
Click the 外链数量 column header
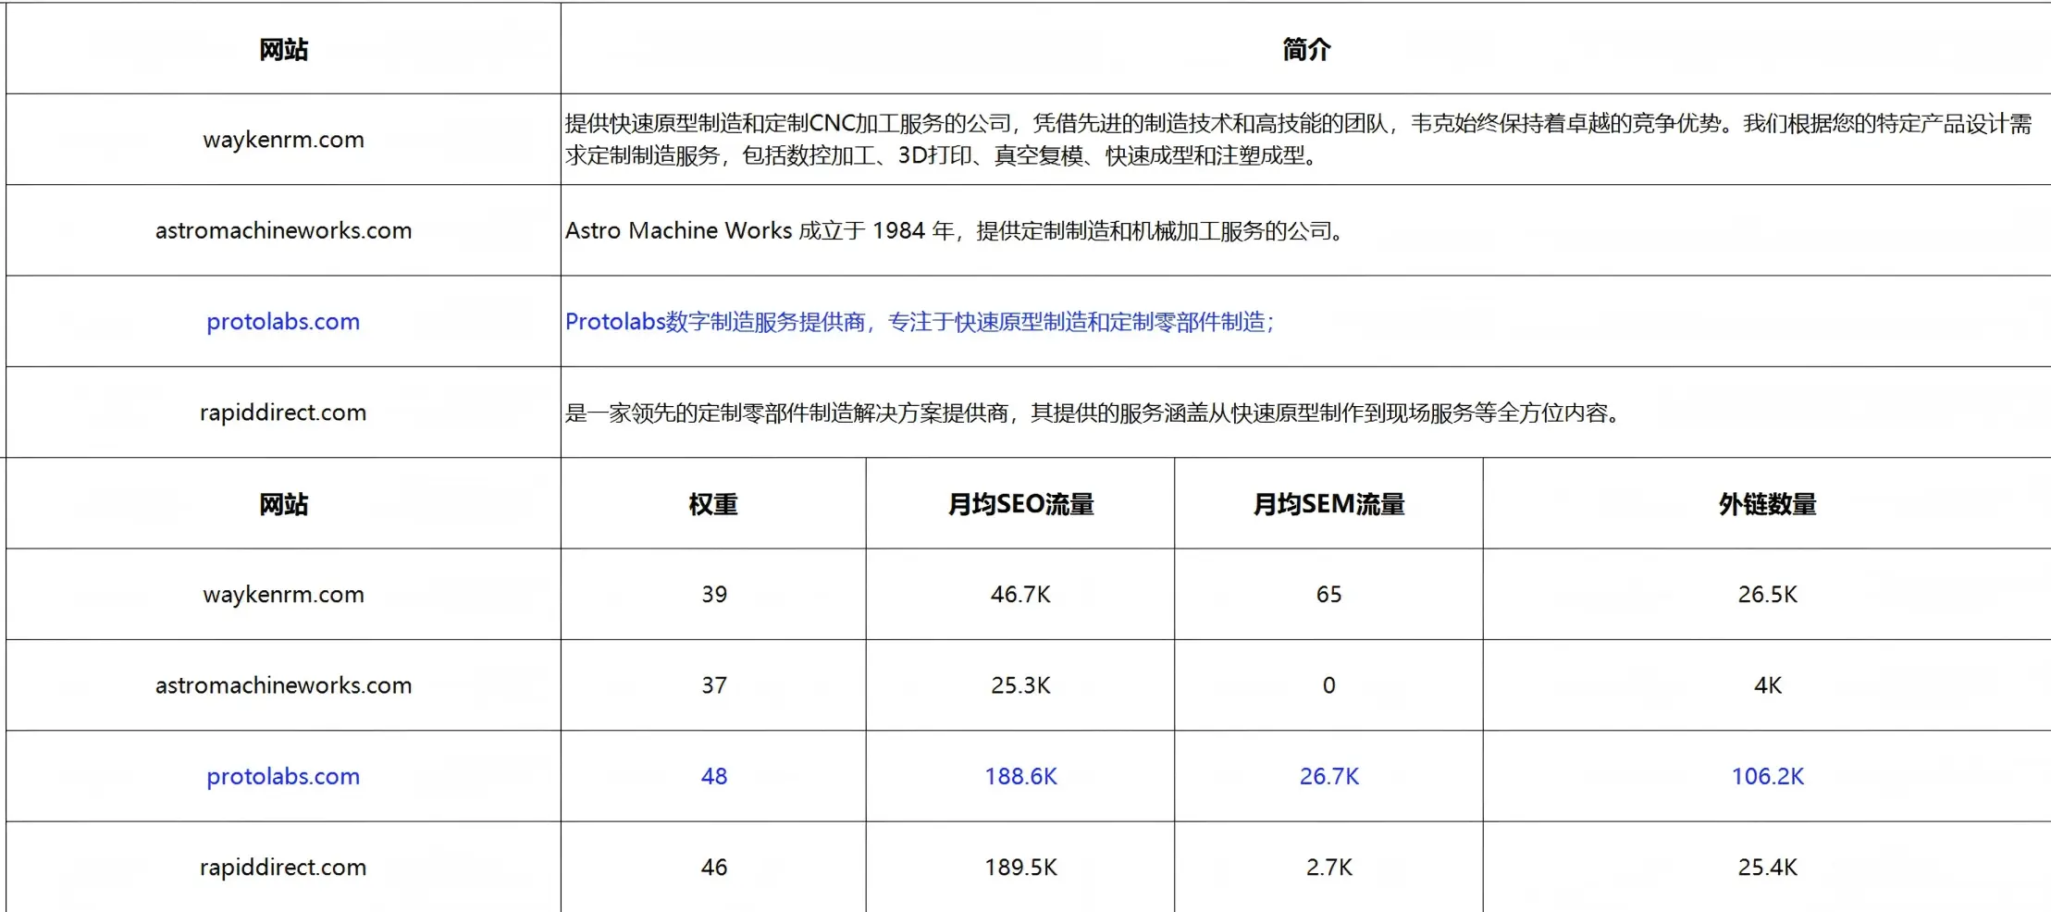point(1767,504)
